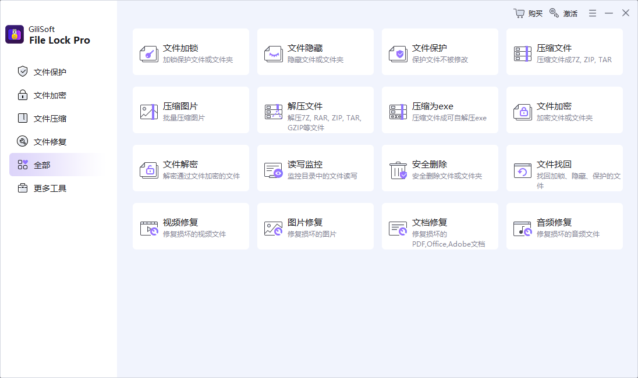Open the 文档修复 document repair tool
Image resolution: width=638 pixels, height=378 pixels.
[x=439, y=226]
